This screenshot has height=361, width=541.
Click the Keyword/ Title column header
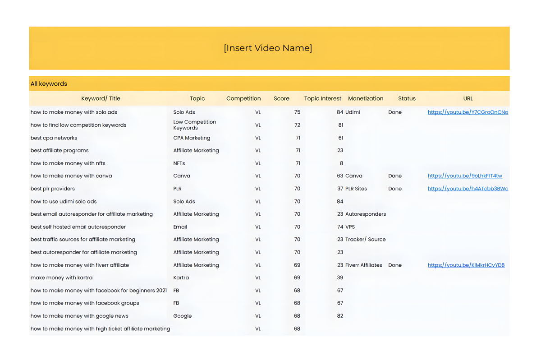click(101, 98)
